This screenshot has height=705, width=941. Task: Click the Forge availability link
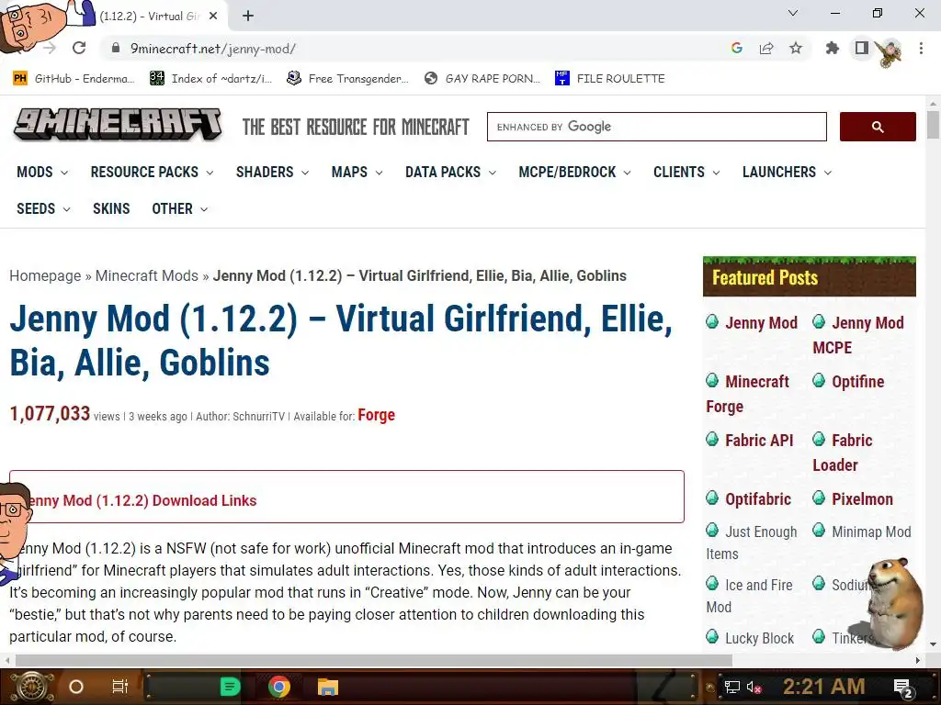[x=376, y=415]
